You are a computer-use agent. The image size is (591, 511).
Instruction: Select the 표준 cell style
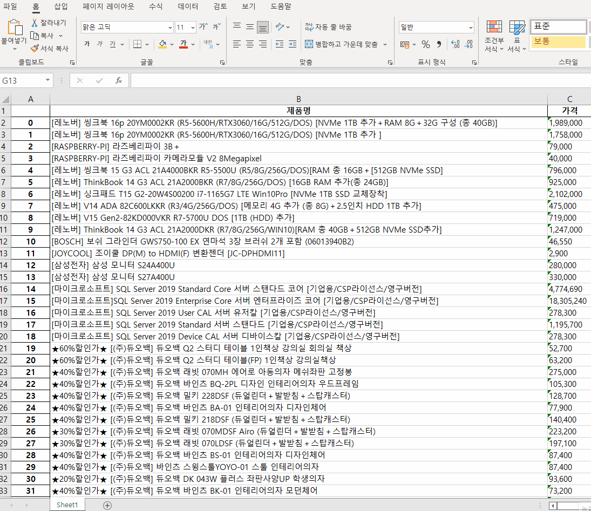pos(558,26)
